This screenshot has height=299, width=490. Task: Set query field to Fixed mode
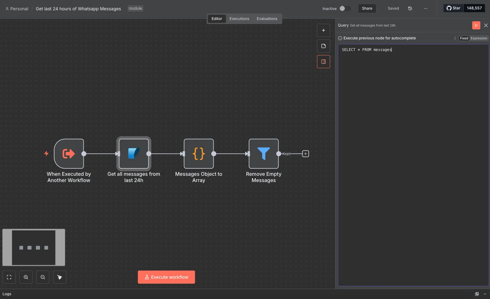coord(464,38)
